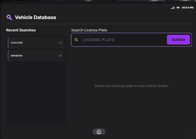The image size is (196, 139).
Task: Click the purple Vehicle Database magnifier icon
Action: [9, 18]
